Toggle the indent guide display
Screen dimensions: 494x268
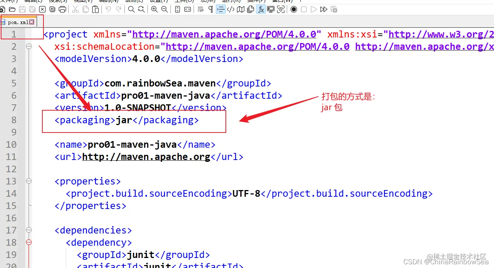click(x=221, y=9)
